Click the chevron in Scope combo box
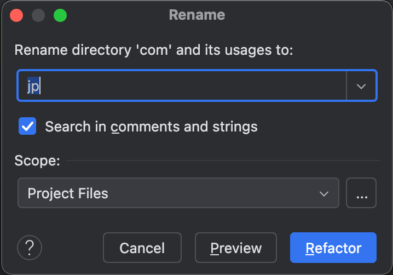393x275 pixels. pos(324,193)
